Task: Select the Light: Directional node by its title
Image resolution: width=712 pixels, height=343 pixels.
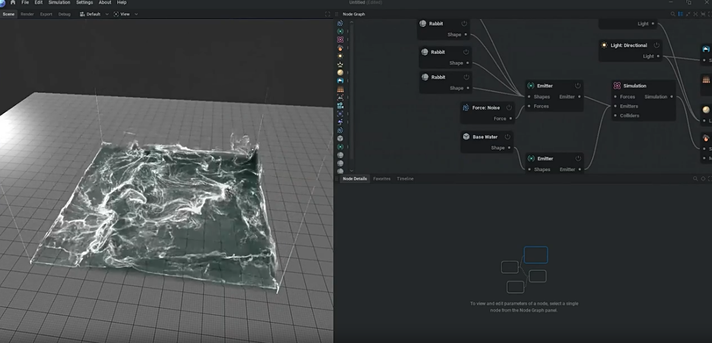Action: pos(629,46)
